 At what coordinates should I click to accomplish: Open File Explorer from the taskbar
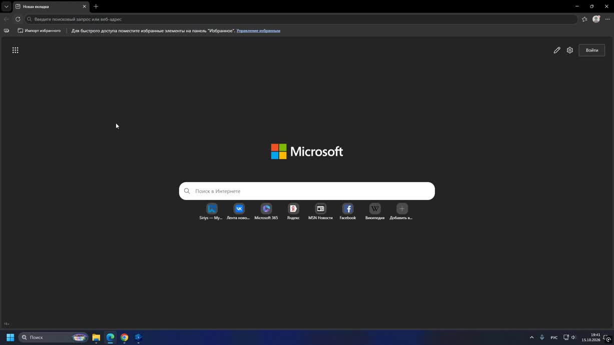96,337
